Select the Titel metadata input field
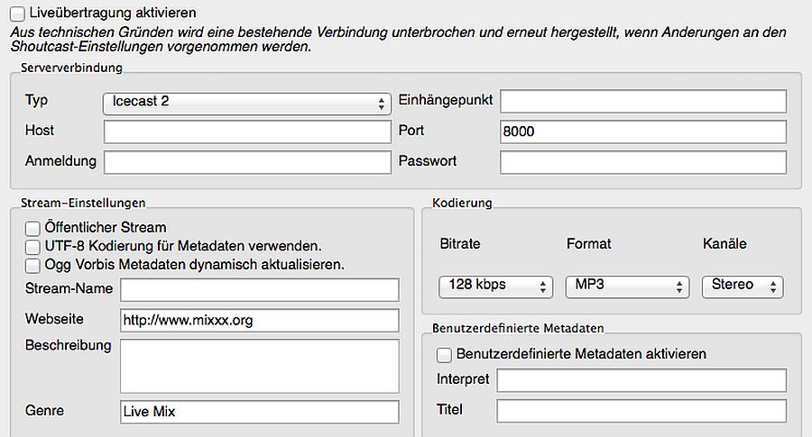The height and width of the screenshot is (437, 812). tap(641, 411)
